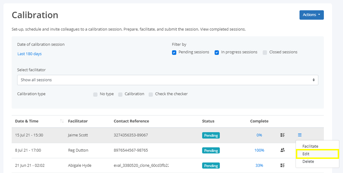Click the Calibration page heading

pyautogui.click(x=35, y=15)
